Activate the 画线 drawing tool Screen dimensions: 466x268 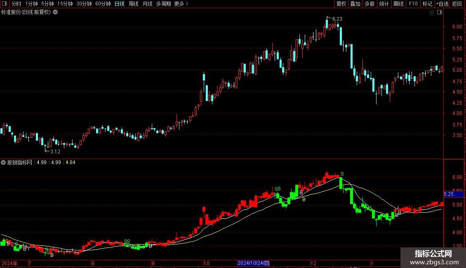[398, 4]
